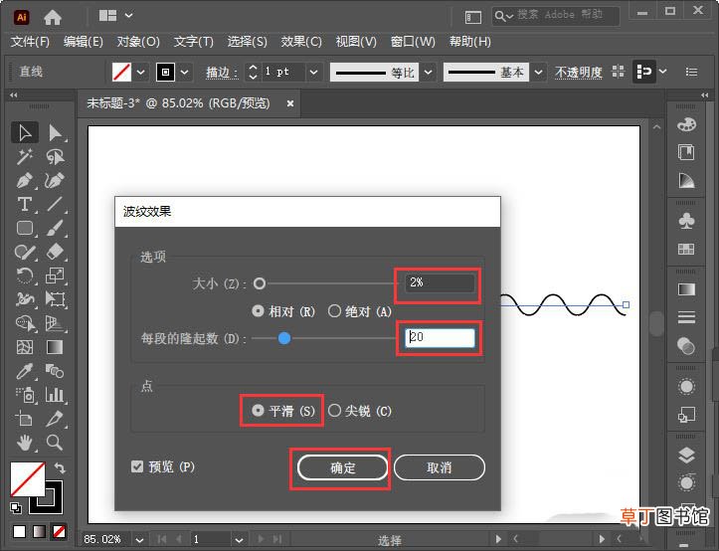Open the brush definition (基本) dropdown
719x551 pixels.
(x=539, y=73)
